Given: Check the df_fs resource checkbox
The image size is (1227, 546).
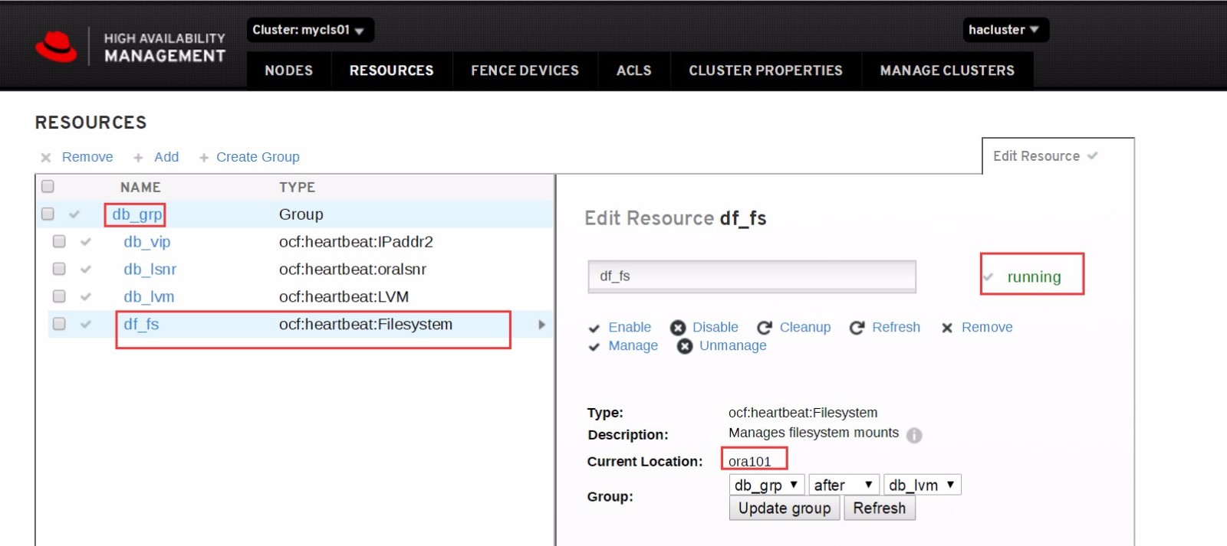Looking at the screenshot, I should point(59,324).
